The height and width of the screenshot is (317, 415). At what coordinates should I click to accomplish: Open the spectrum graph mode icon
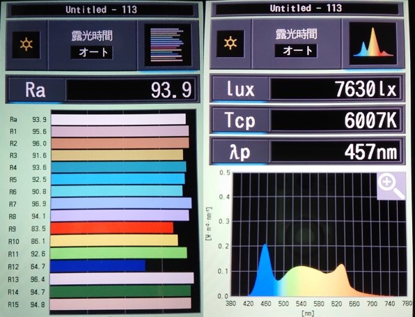tap(373, 43)
